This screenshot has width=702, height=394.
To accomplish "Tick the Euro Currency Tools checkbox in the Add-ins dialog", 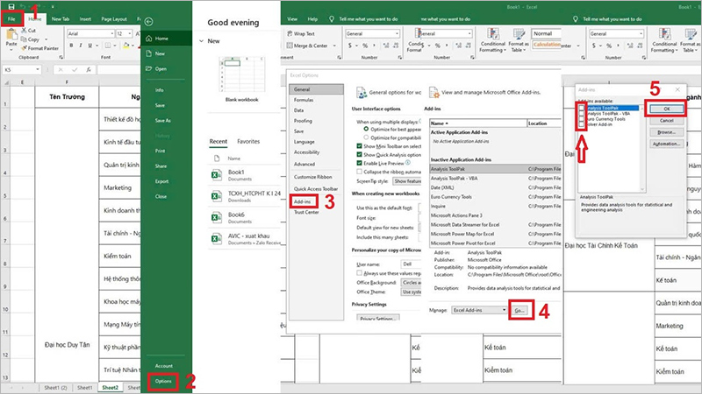I will click(x=582, y=119).
